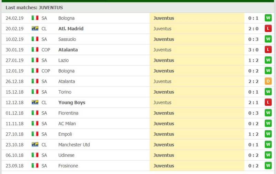
Task: Click the green W badge for Bologna 24.02.19
Action: tap(268, 18)
